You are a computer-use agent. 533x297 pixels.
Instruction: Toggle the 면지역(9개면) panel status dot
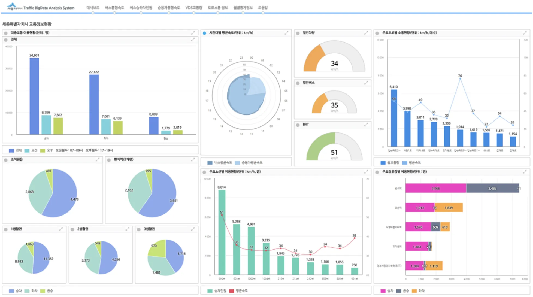[x=109, y=160]
